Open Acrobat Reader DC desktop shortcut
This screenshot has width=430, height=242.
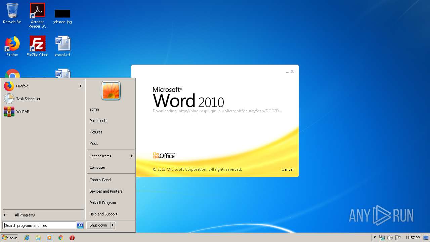[37, 15]
